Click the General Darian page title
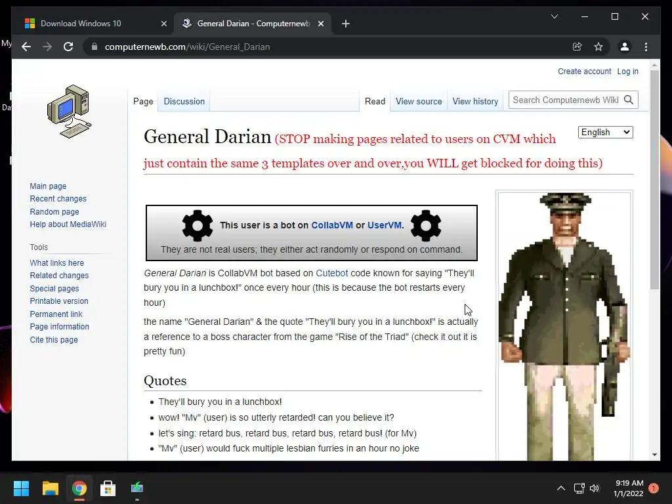 coord(207,136)
